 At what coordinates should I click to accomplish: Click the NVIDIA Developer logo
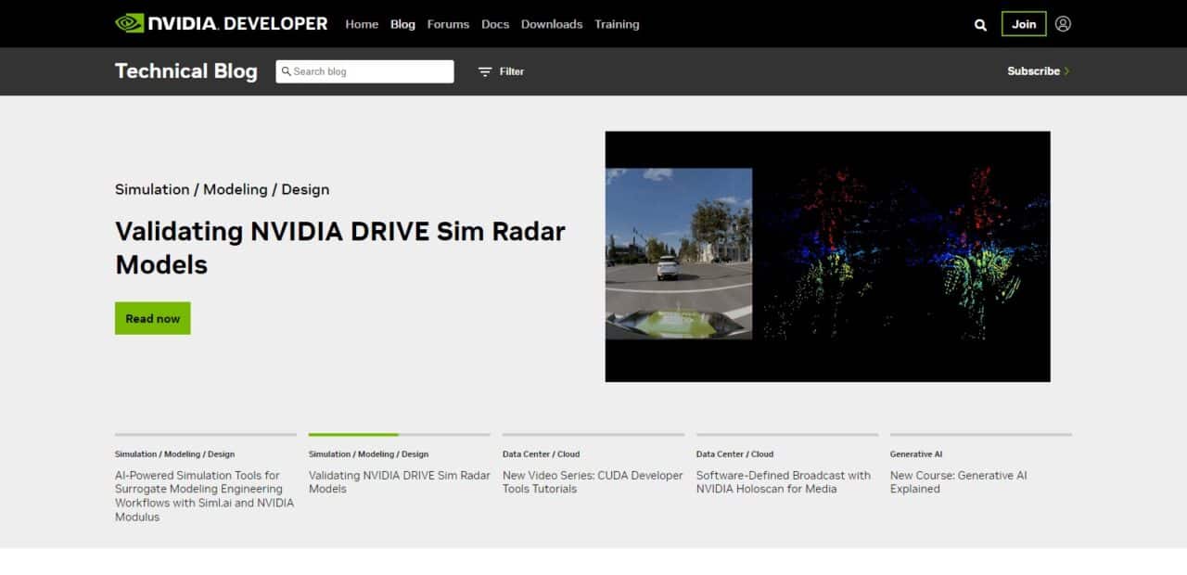[221, 23]
